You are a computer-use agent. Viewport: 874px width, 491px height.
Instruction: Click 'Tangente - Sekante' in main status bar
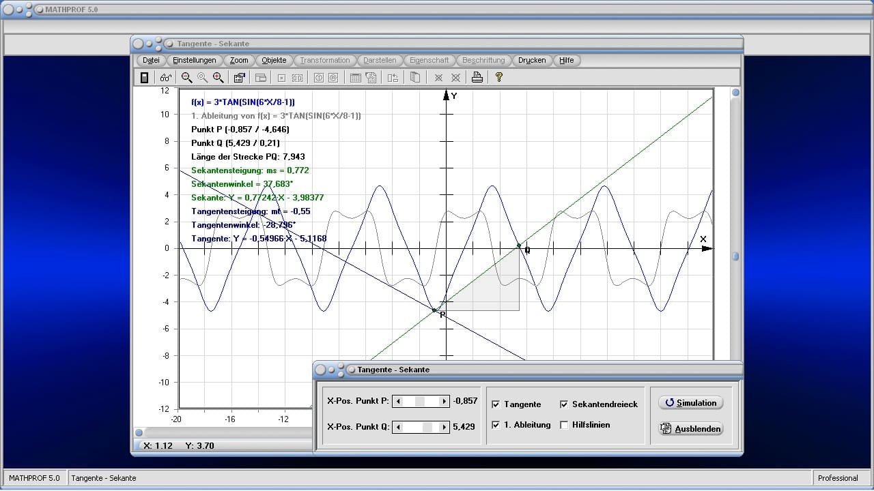pos(104,478)
